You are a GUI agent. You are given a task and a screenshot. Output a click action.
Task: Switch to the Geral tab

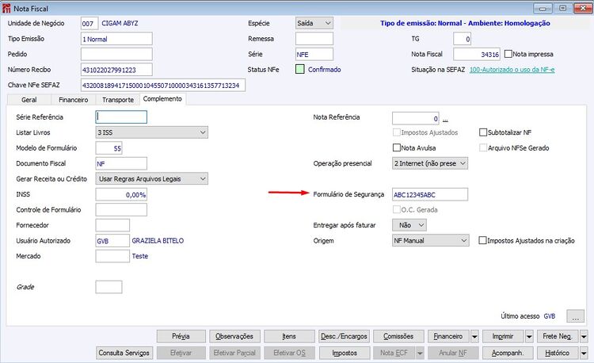click(29, 100)
